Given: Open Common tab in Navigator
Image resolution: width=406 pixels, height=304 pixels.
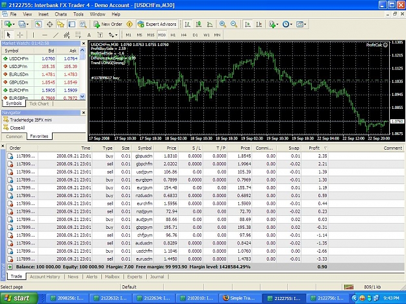Looking at the screenshot, I should click(14, 136).
